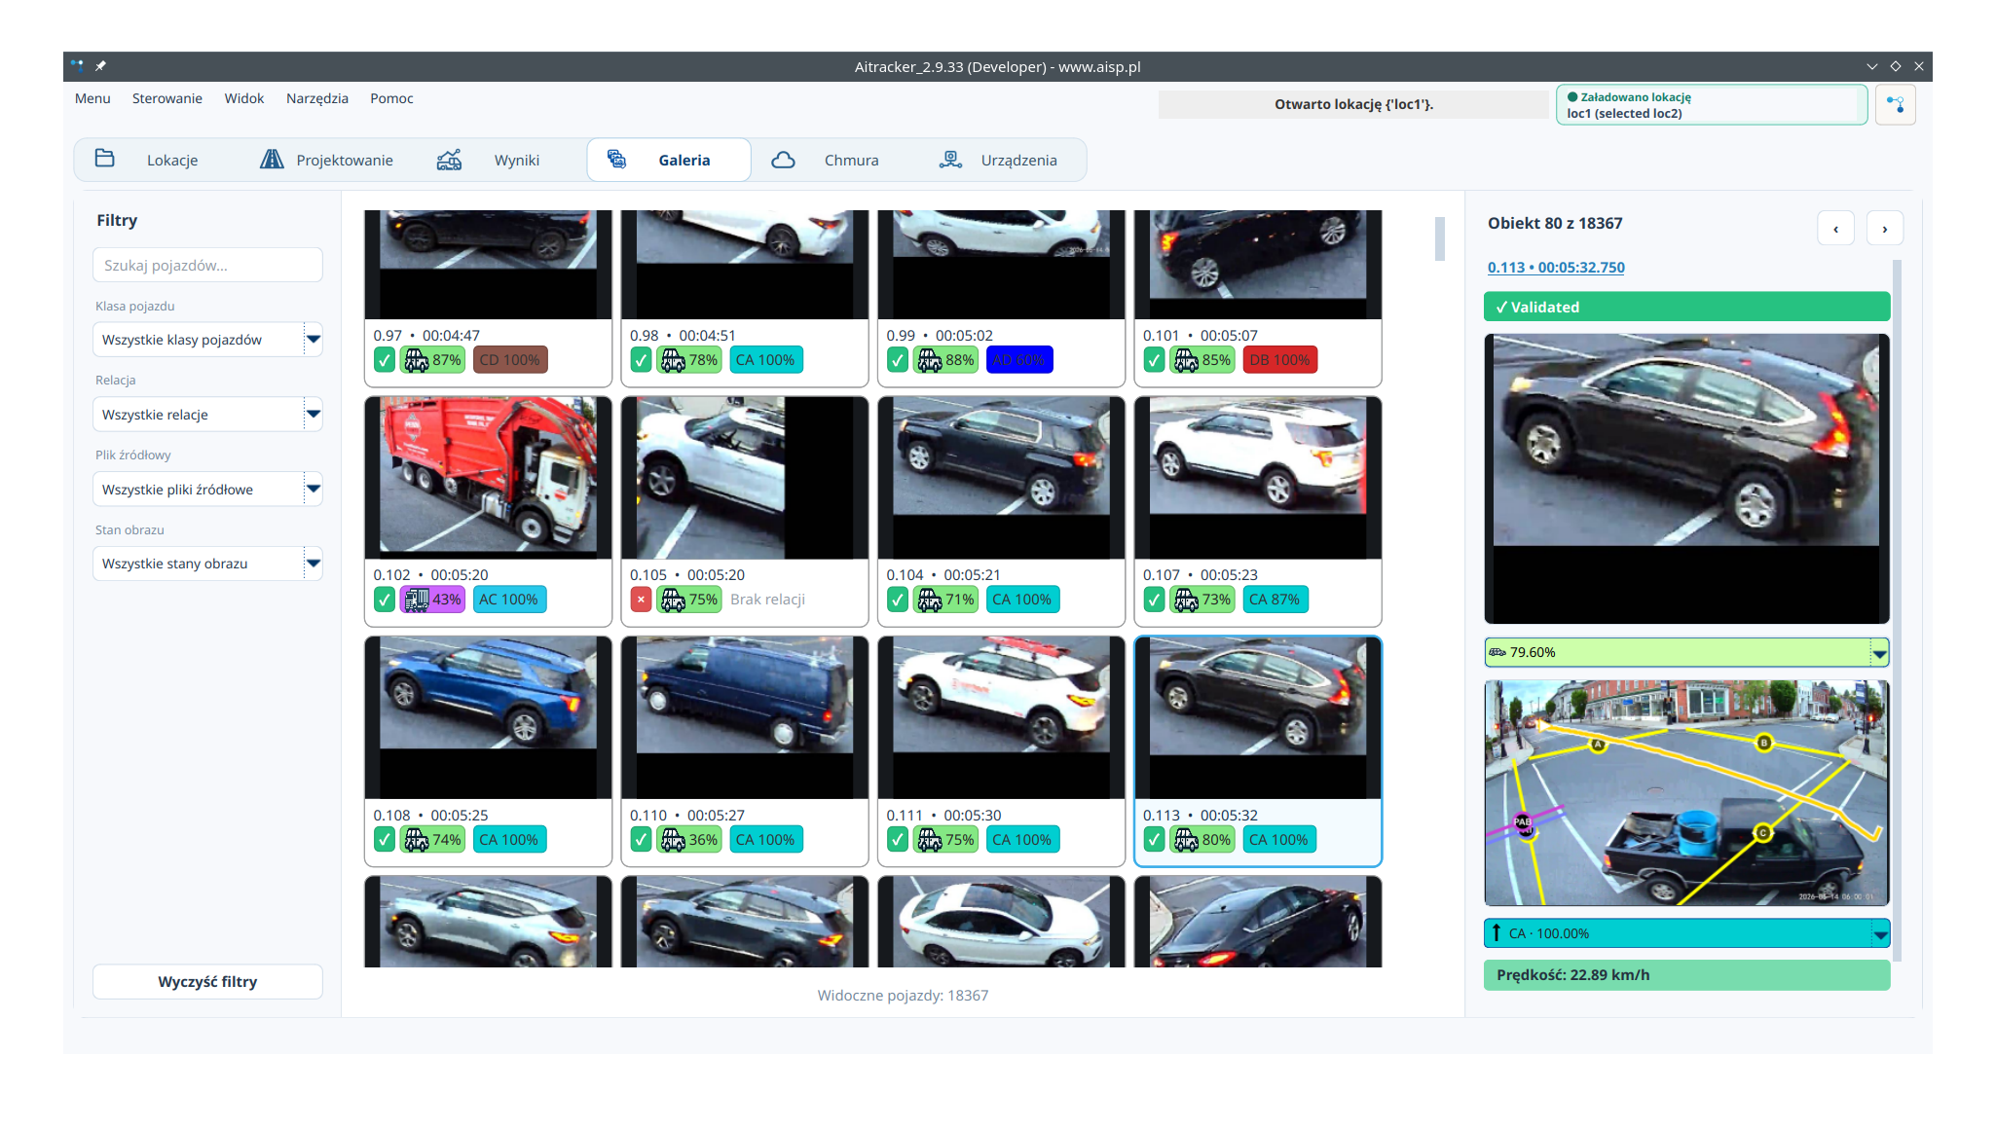Expand the CA · 100.00% relation dropdown

click(1686, 933)
